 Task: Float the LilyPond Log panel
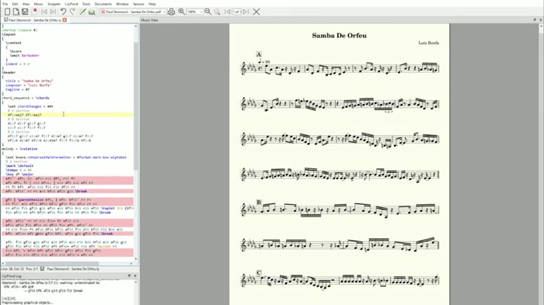tap(129, 276)
